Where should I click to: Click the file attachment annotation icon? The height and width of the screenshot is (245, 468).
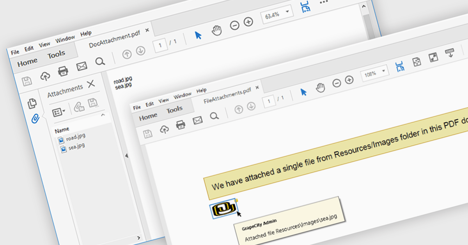224,209
